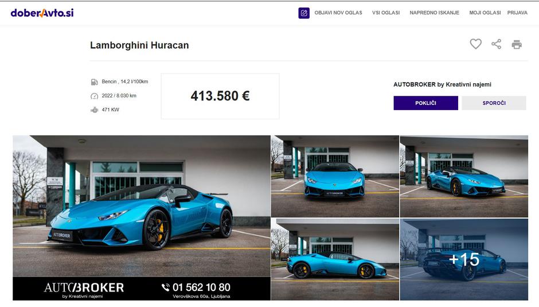Viewport: 539px width, 307px height.
Task: Open the Objavi nov oglas menu item
Action: click(x=338, y=13)
